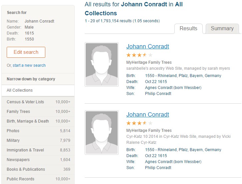
Task: Click the start a new search link
Action: click(29, 65)
